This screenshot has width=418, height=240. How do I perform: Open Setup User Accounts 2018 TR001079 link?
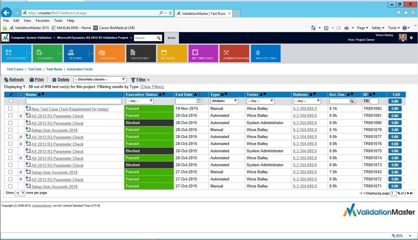point(54,130)
